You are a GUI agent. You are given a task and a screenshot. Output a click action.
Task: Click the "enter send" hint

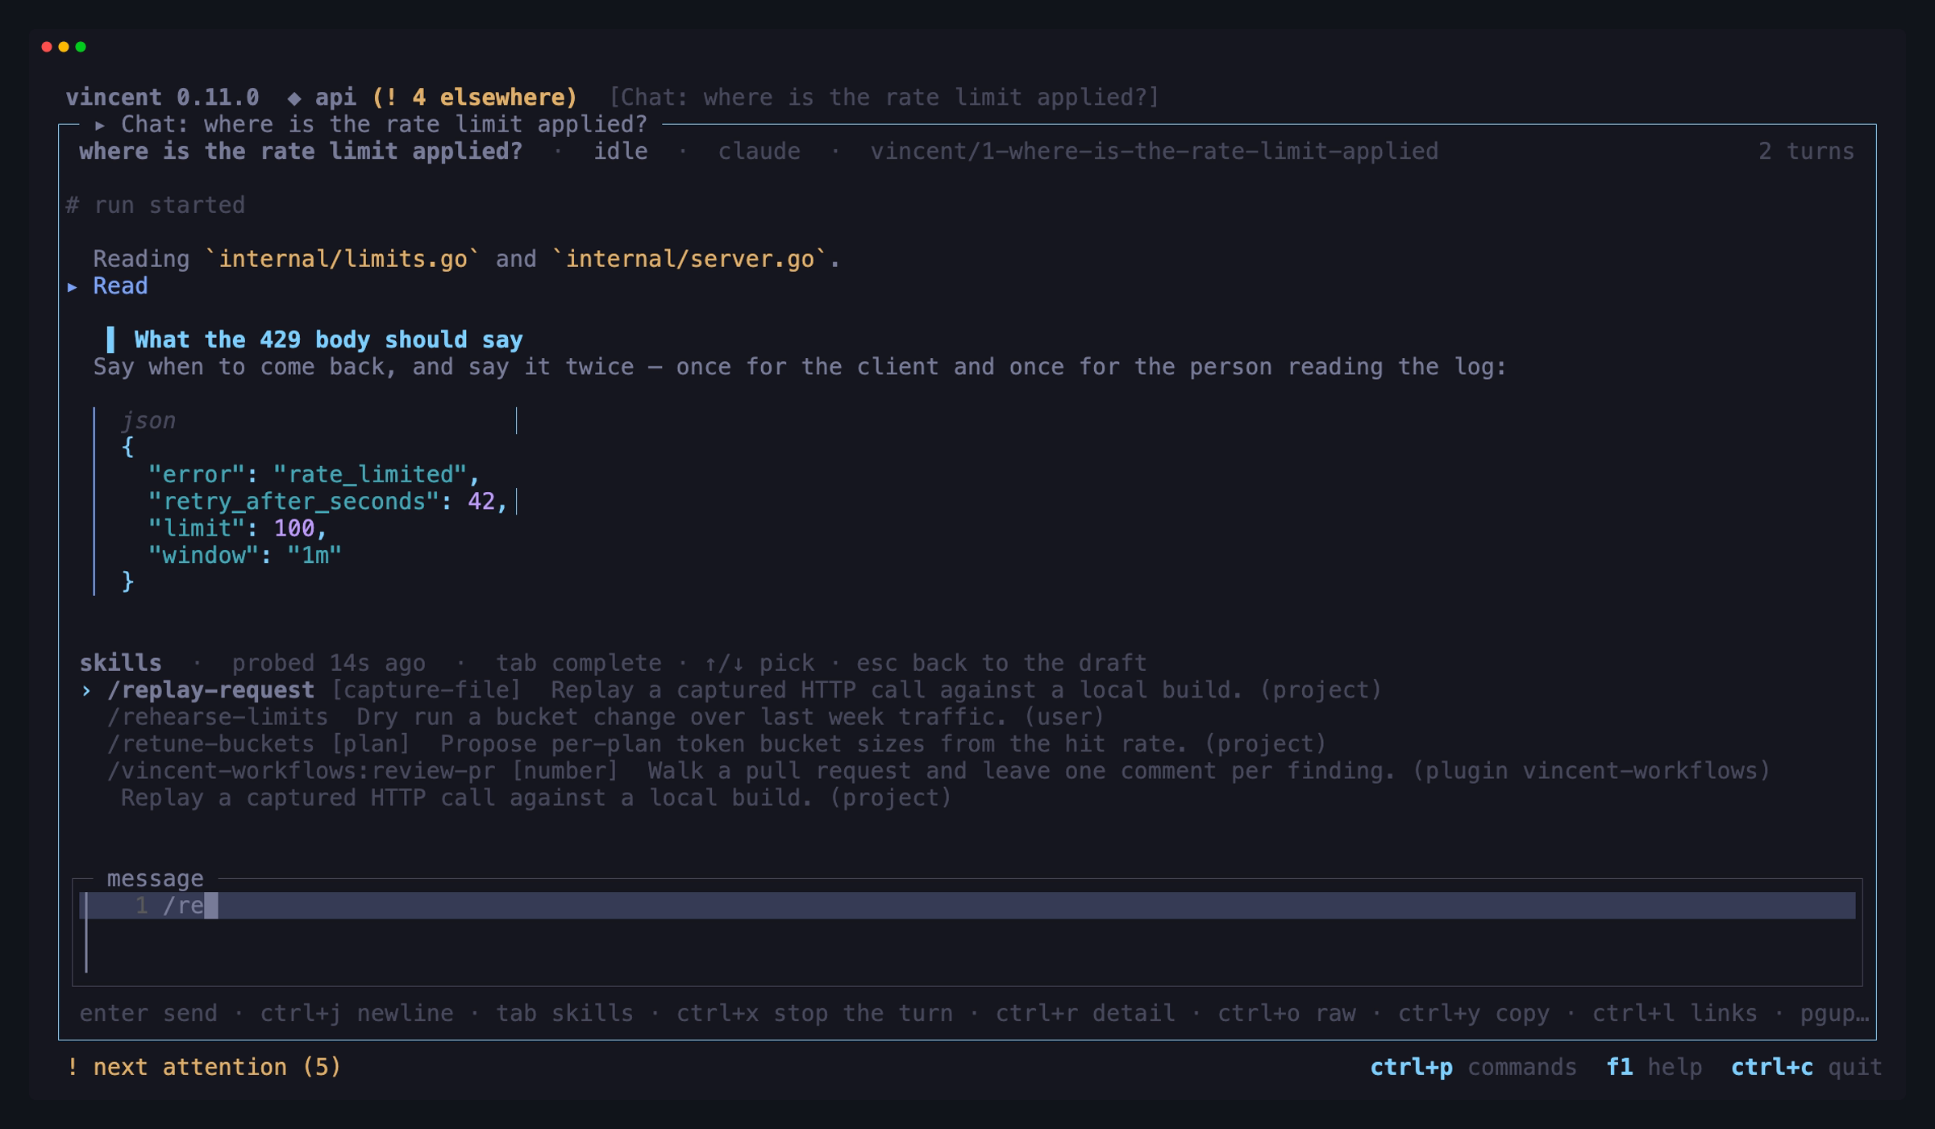coord(148,1013)
